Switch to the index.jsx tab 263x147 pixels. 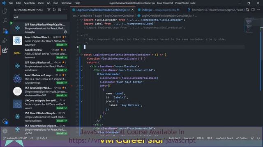(x=159, y=10)
